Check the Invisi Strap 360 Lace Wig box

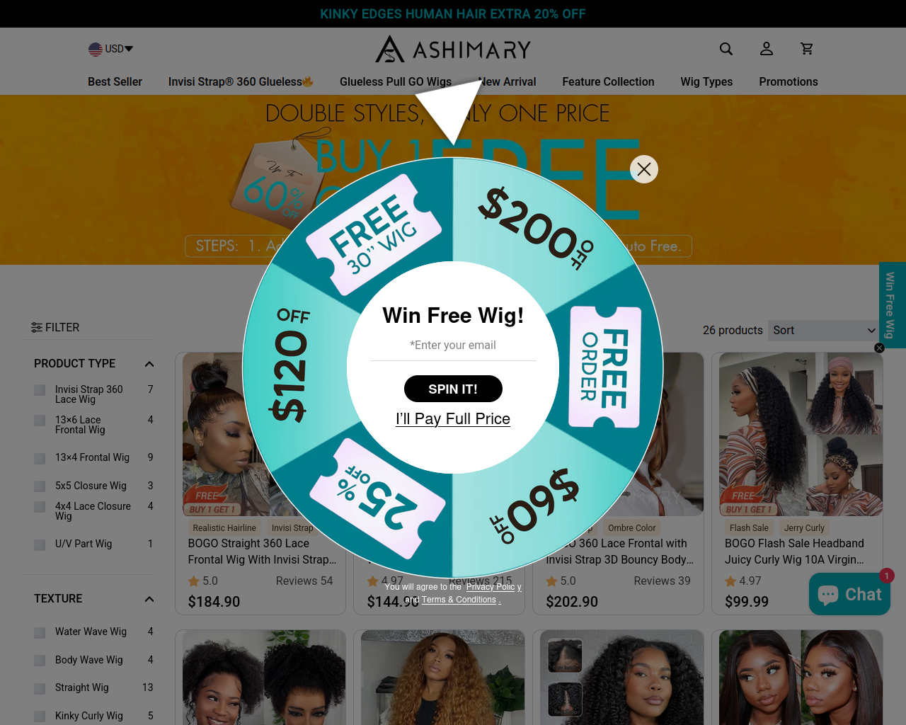click(x=40, y=390)
